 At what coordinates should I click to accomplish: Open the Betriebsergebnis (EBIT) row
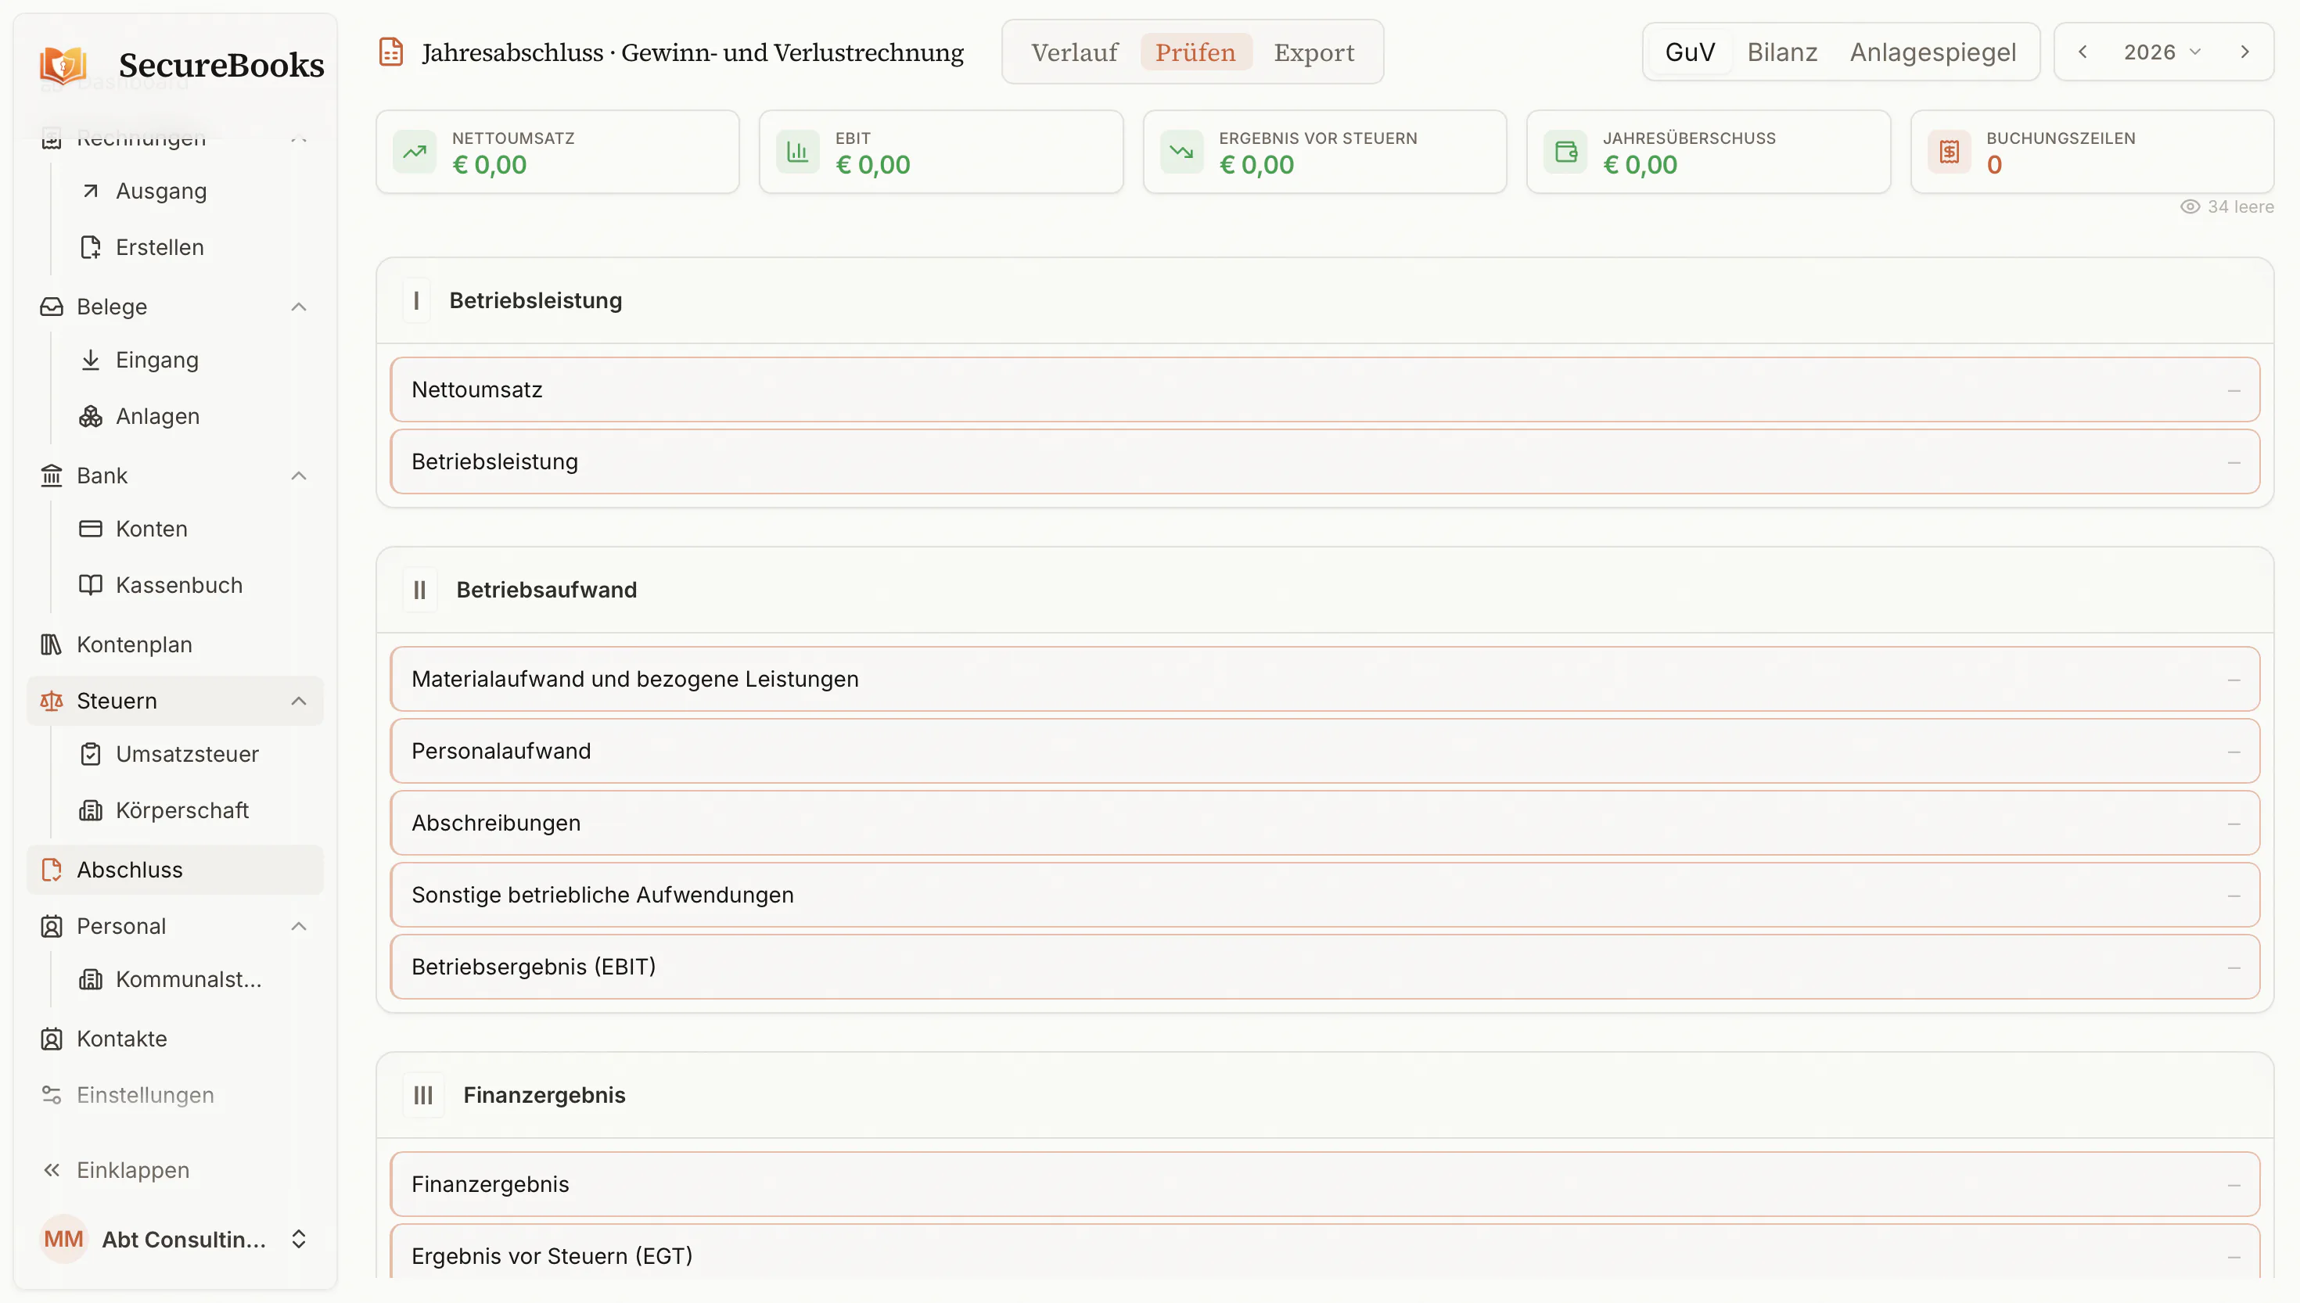click(x=1324, y=967)
